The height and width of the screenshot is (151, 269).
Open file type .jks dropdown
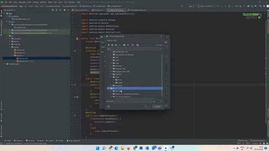(x=157, y=102)
